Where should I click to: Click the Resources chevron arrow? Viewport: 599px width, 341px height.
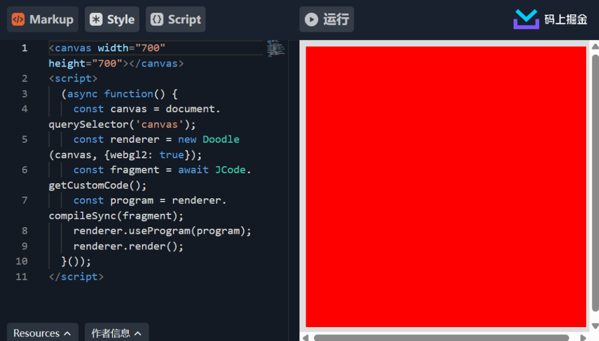pyautogui.click(x=67, y=333)
